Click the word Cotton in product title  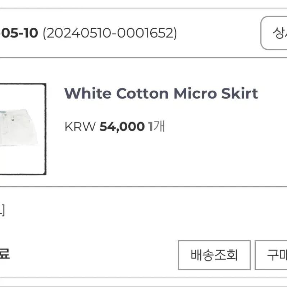click(x=142, y=94)
